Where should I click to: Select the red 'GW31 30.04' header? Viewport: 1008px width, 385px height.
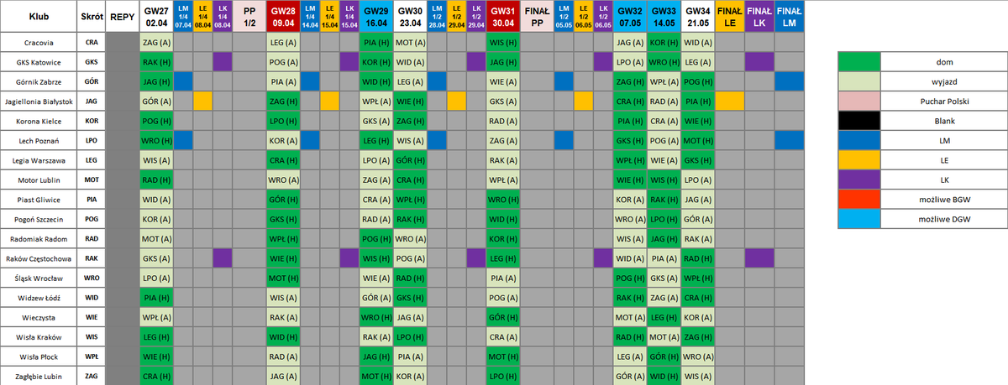[x=503, y=17]
